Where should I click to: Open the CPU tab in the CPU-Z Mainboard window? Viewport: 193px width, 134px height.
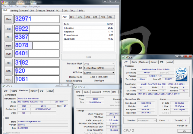click(x=6, y=91)
